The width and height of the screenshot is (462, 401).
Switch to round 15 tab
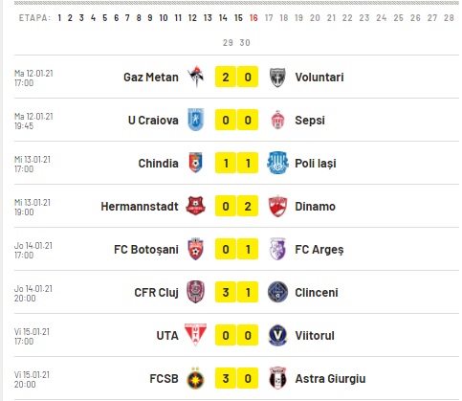pyautogui.click(x=238, y=18)
